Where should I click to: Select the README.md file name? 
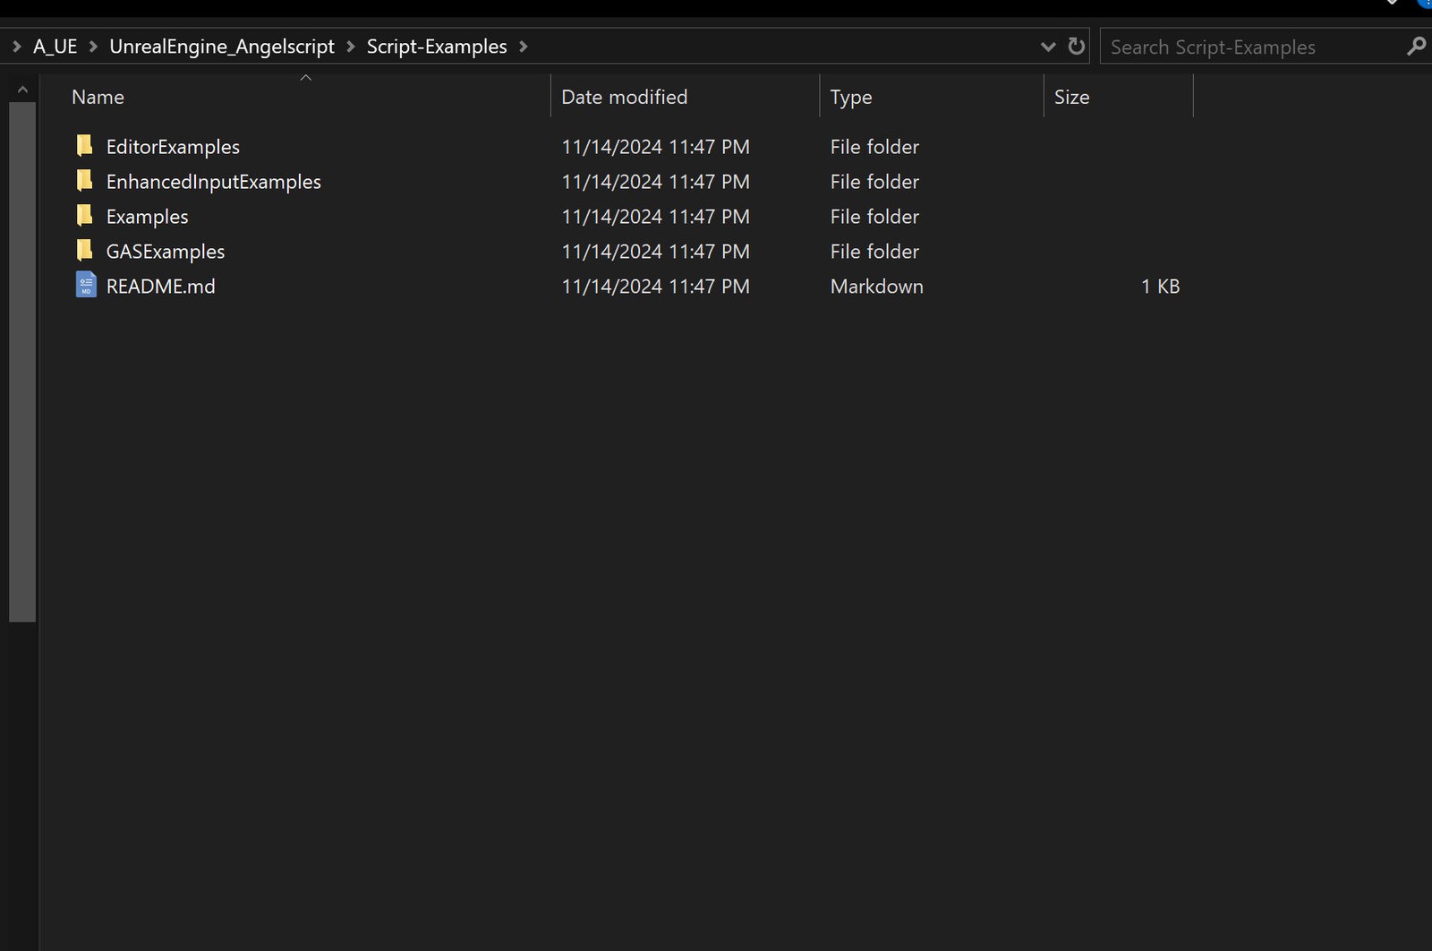(x=160, y=287)
